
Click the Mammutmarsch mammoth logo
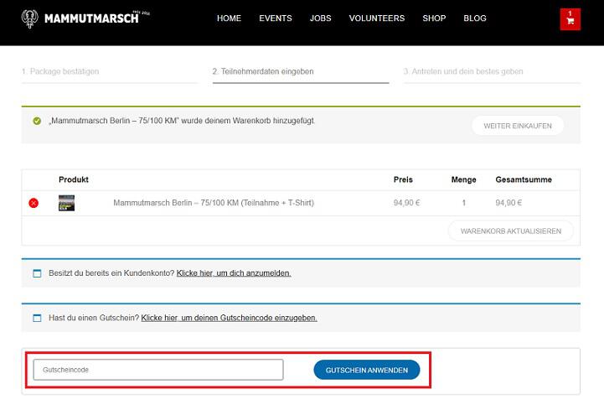pyautogui.click(x=29, y=19)
